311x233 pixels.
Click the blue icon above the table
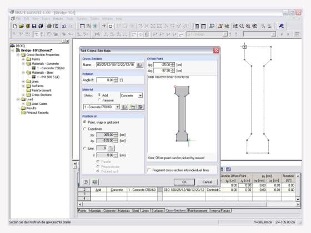(228, 169)
